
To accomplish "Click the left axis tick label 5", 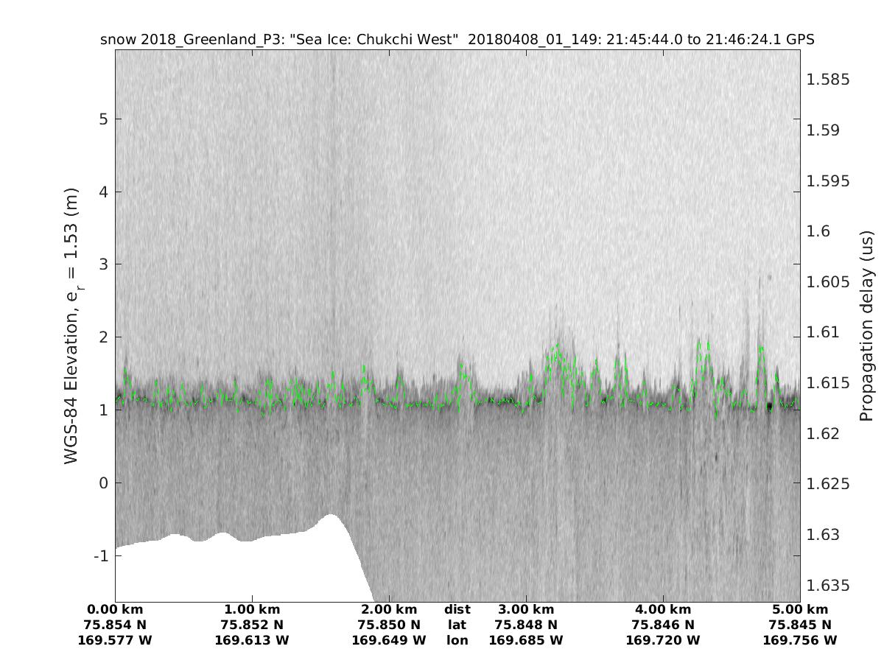I will pos(104,119).
